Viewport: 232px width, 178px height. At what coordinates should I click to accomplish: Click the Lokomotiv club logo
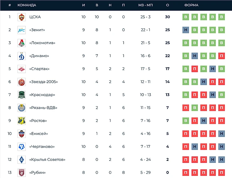22,43
